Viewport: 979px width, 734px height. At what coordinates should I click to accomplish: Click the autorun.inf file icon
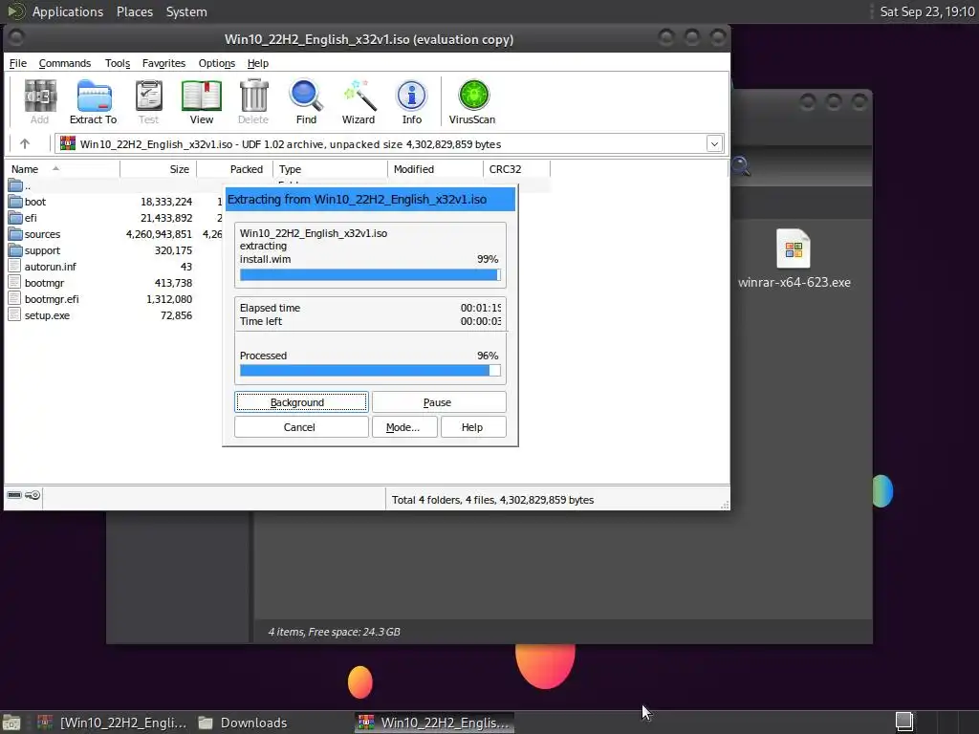point(14,267)
